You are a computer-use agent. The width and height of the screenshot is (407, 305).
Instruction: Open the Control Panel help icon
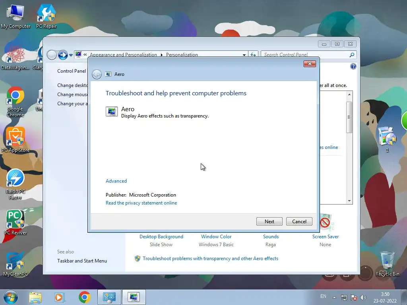(353, 66)
